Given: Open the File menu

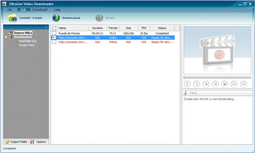Looking at the screenshot, I should (10, 10).
